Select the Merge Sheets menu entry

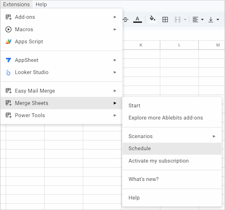click(61, 103)
